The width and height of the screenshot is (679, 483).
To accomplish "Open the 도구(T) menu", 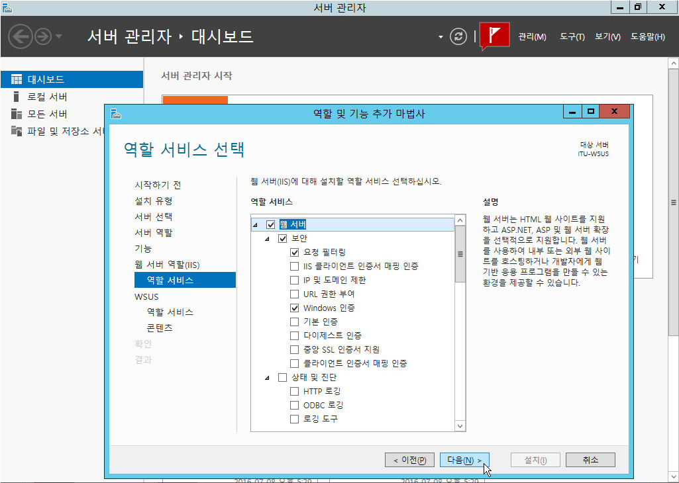I will coord(572,37).
